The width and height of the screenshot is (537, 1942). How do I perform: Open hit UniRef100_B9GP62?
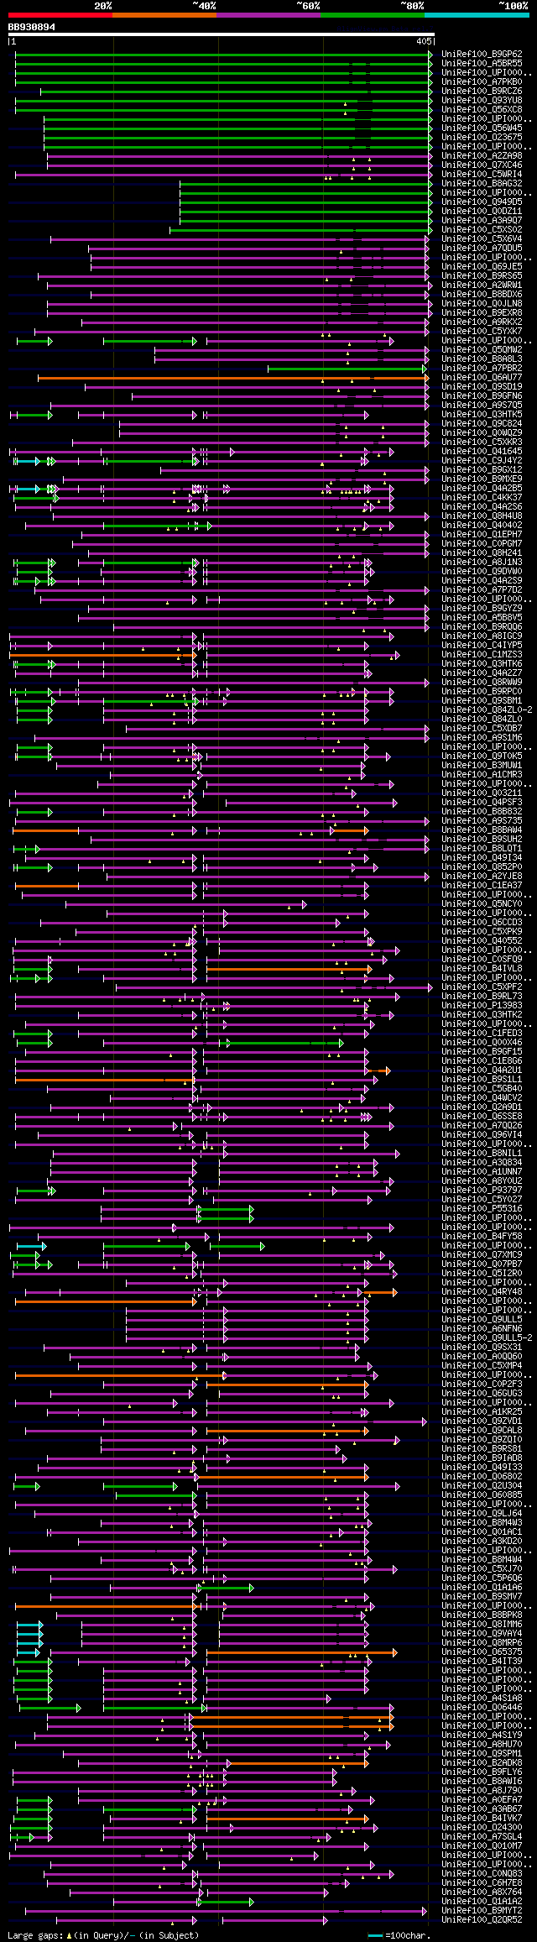point(482,54)
